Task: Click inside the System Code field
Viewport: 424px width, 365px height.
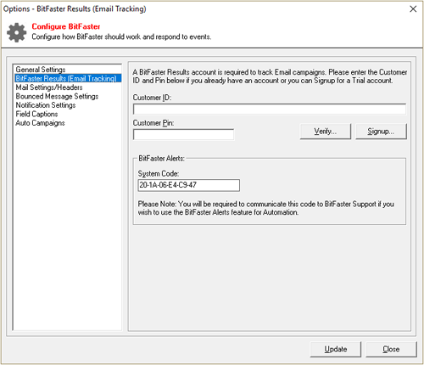Action: coord(189,185)
